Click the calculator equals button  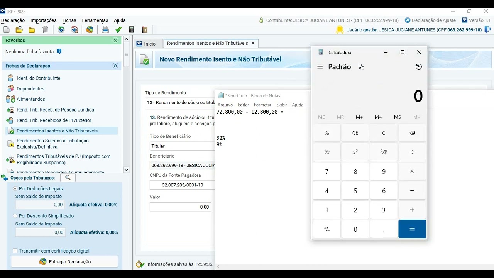[412, 229]
